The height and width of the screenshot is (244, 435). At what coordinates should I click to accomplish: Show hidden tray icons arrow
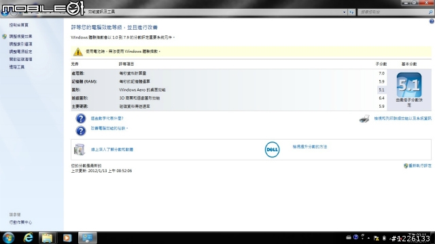368,238
